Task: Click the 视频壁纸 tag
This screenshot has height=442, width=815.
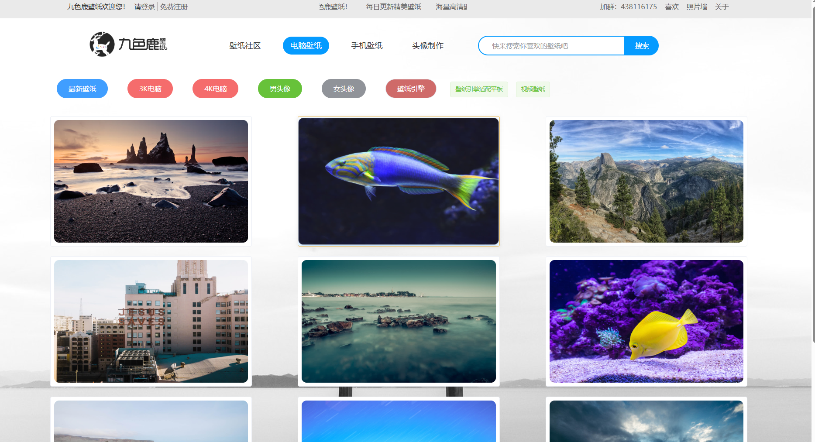Action: (533, 89)
